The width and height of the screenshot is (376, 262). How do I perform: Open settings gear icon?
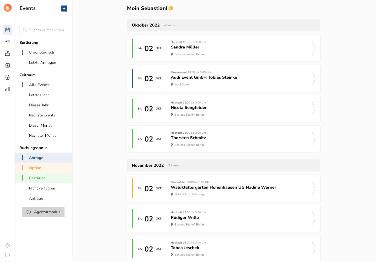point(8,245)
